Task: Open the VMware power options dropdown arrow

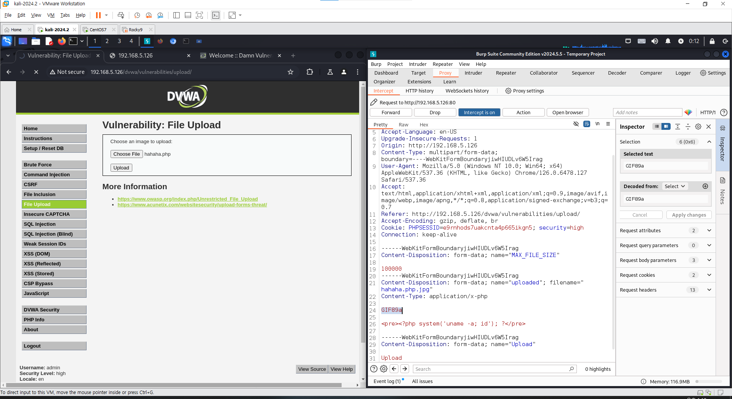Action: (106, 15)
